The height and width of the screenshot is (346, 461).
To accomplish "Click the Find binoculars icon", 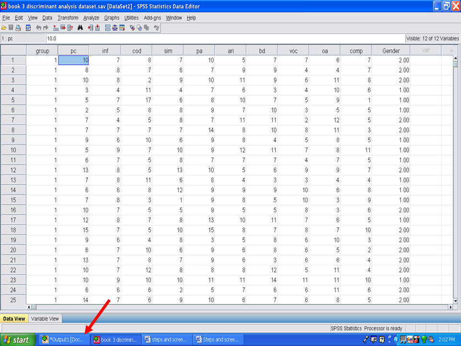I will [x=80, y=28].
